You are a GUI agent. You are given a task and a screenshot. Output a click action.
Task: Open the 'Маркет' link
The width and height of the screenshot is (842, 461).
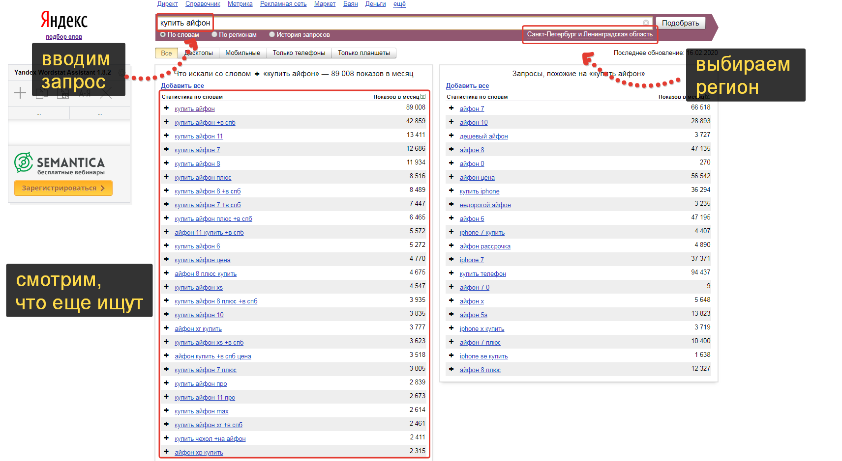pyautogui.click(x=325, y=4)
